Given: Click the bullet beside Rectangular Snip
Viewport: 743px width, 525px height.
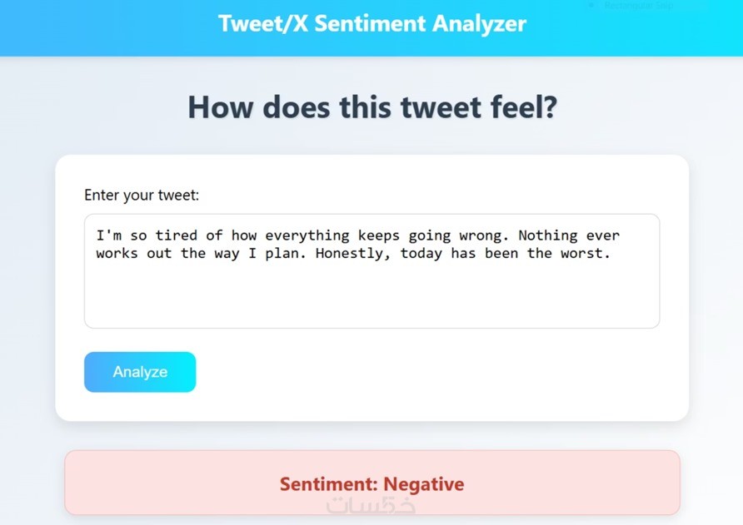Looking at the screenshot, I should tap(591, 5).
